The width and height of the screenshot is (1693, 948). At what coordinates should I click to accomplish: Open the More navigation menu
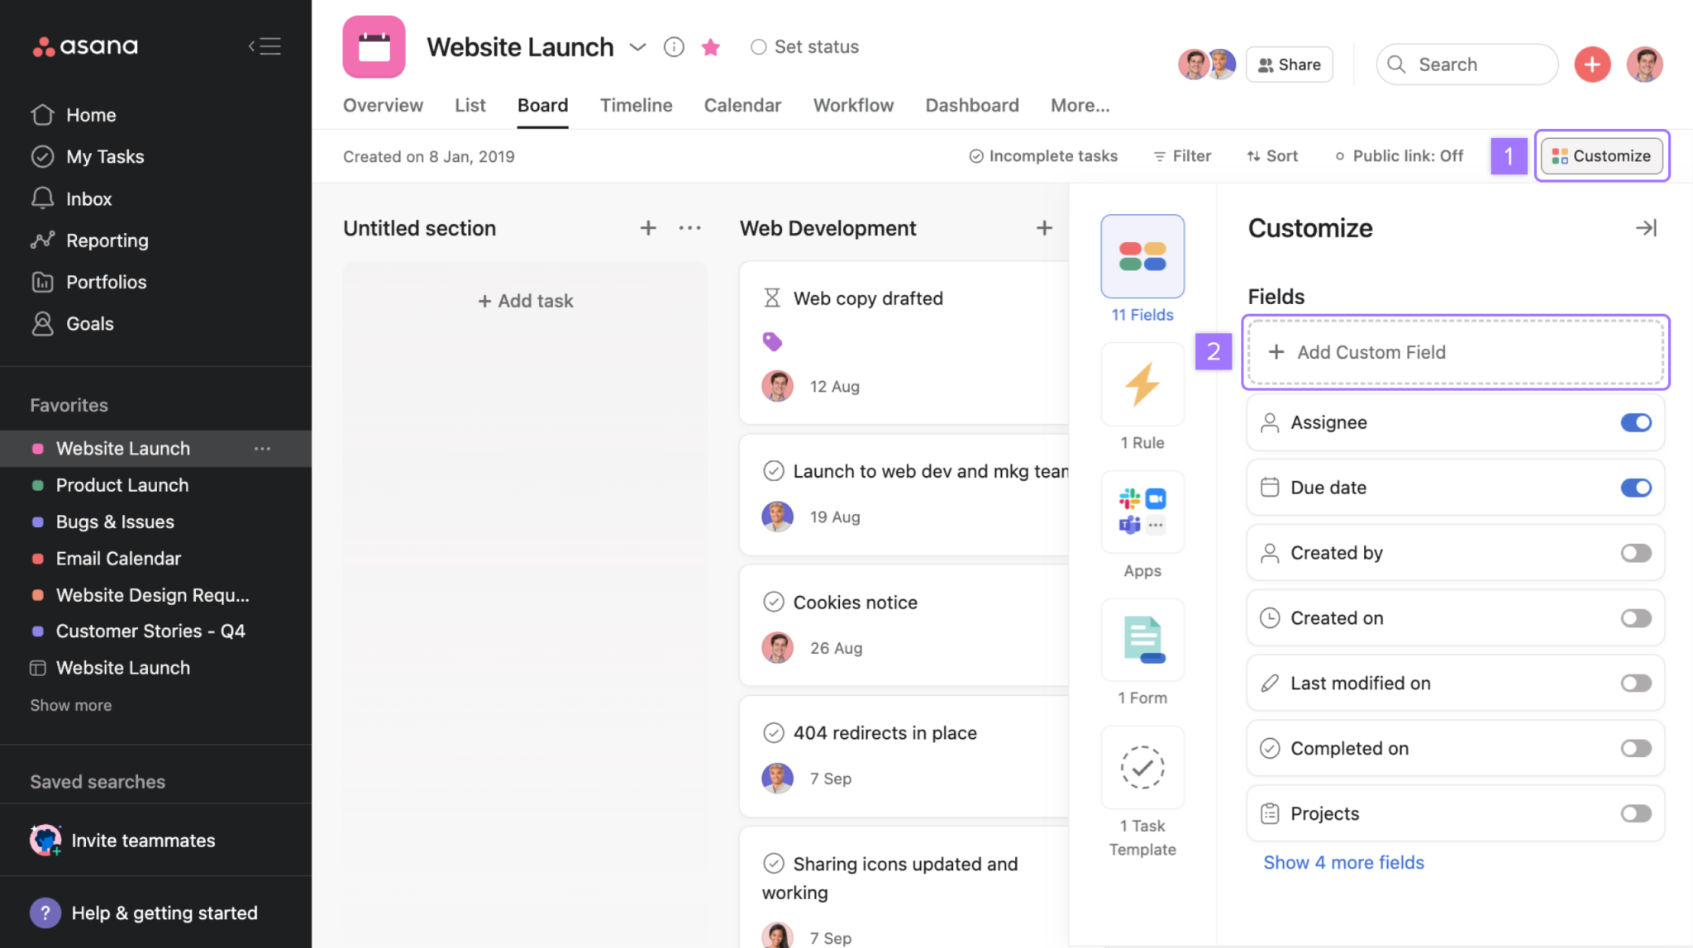[x=1080, y=105]
